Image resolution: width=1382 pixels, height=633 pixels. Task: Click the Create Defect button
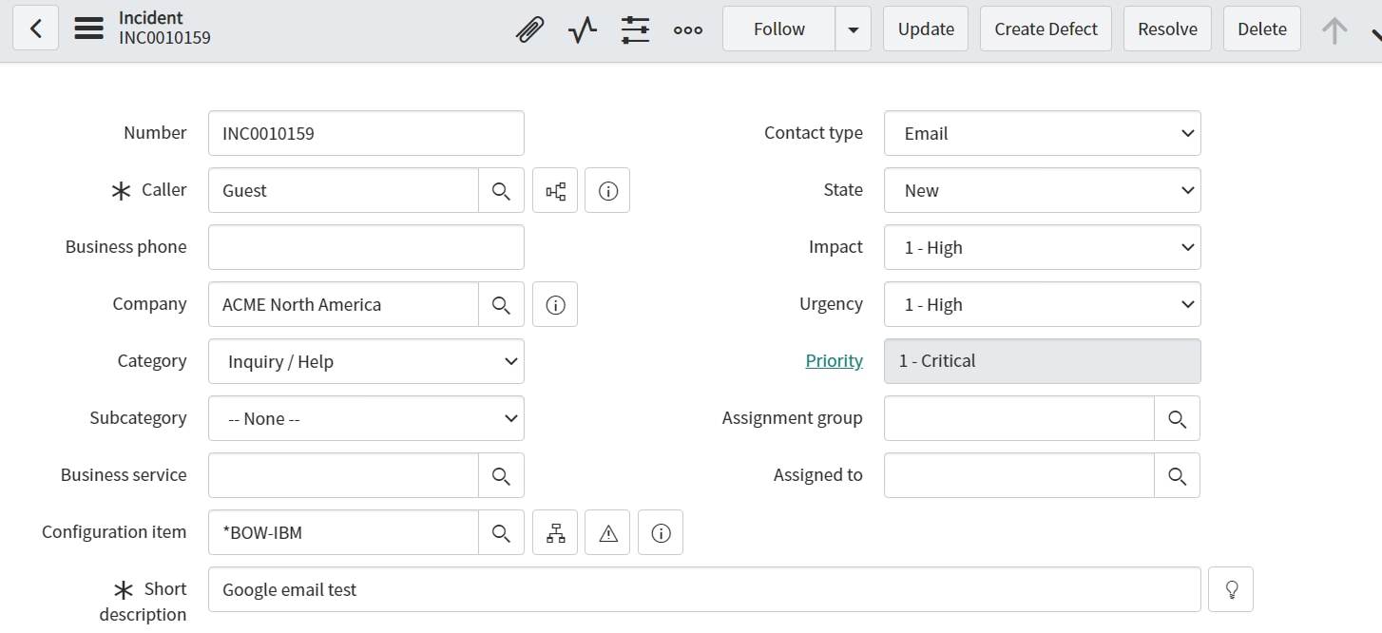coord(1046,29)
